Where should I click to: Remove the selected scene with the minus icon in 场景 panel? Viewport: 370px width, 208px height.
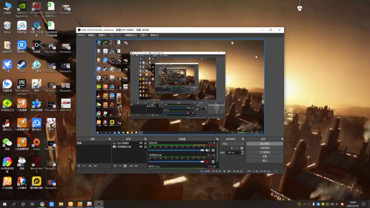click(x=84, y=166)
